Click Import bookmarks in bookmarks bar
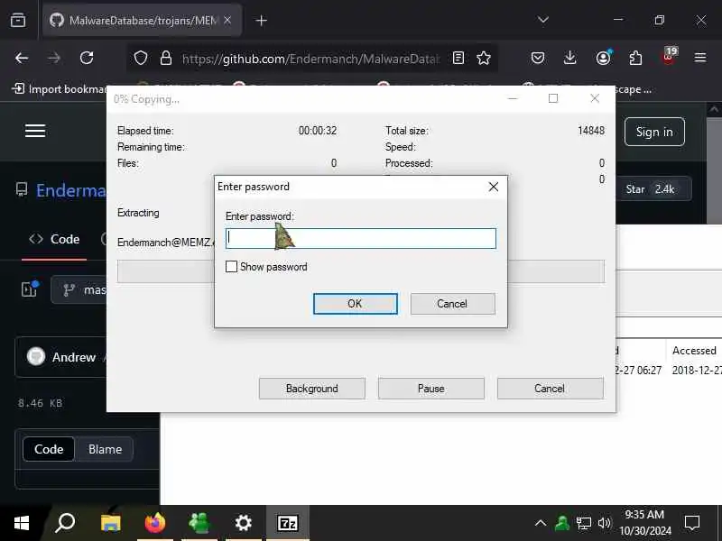This screenshot has height=541, width=722. pos(59,88)
